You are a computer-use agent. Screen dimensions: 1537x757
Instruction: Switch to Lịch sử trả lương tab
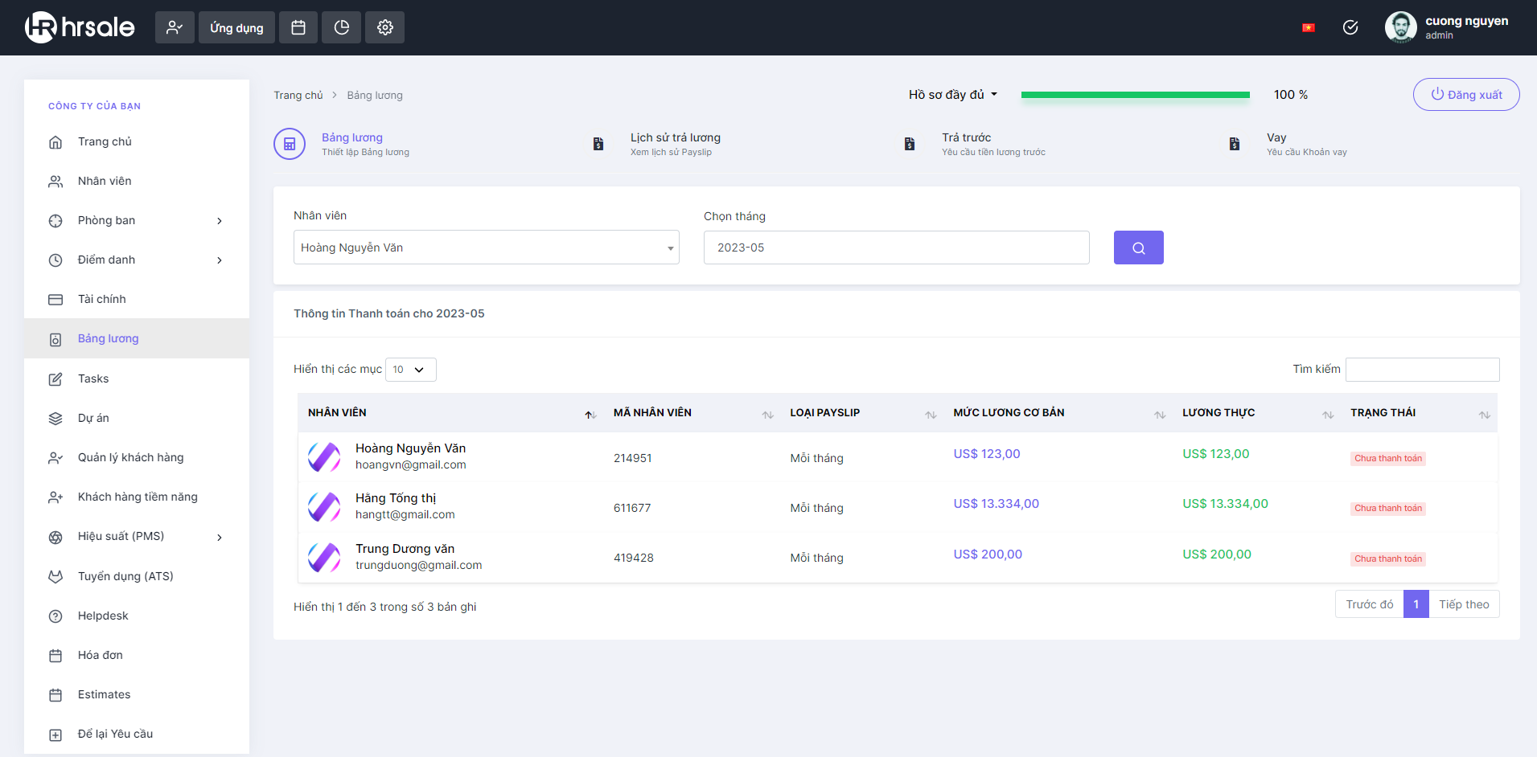[675, 144]
